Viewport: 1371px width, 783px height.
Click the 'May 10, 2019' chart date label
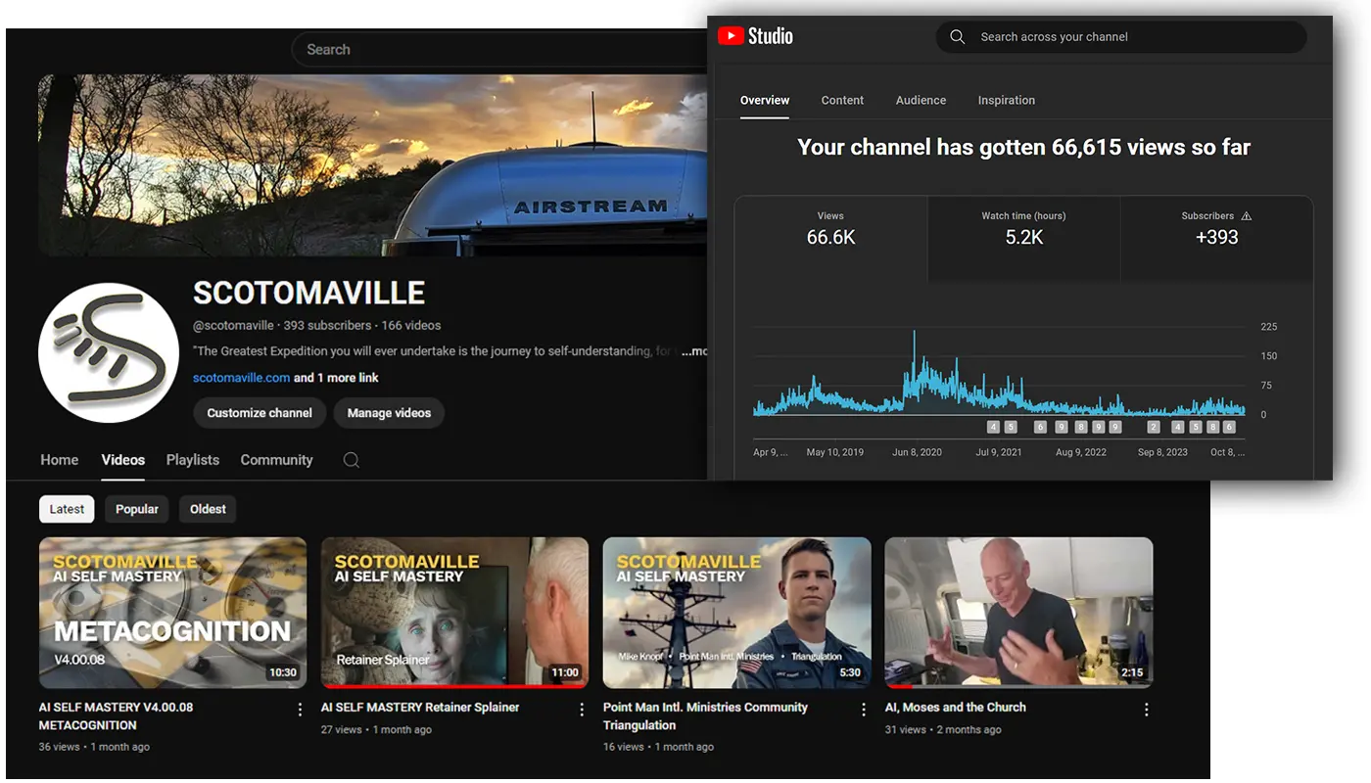834,452
